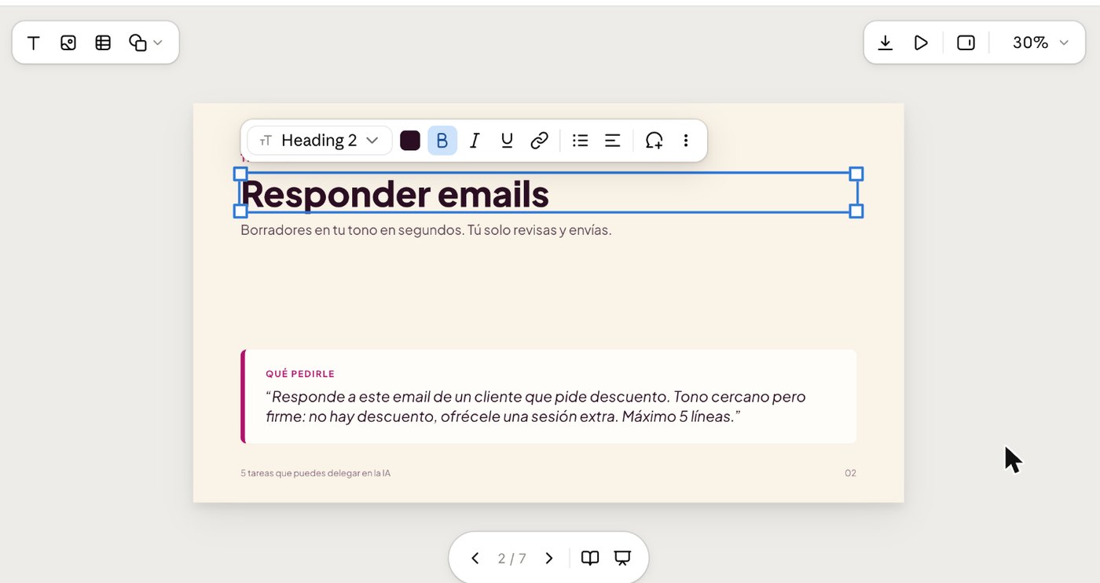The width and height of the screenshot is (1100, 583).
Task: Play the slideshow from the top toolbar
Action: 921,42
